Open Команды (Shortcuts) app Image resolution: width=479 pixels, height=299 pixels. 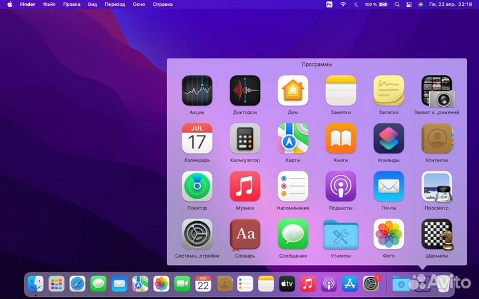[389, 139]
